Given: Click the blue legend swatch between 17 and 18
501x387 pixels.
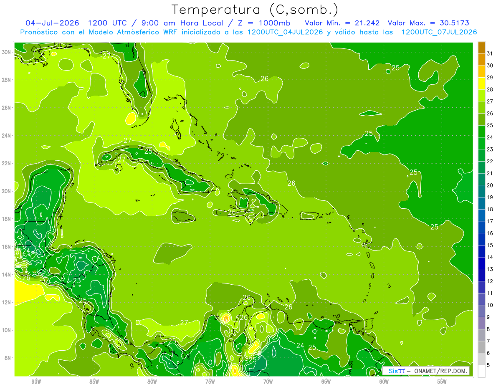Looking at the screenshot, I should (x=481, y=215).
